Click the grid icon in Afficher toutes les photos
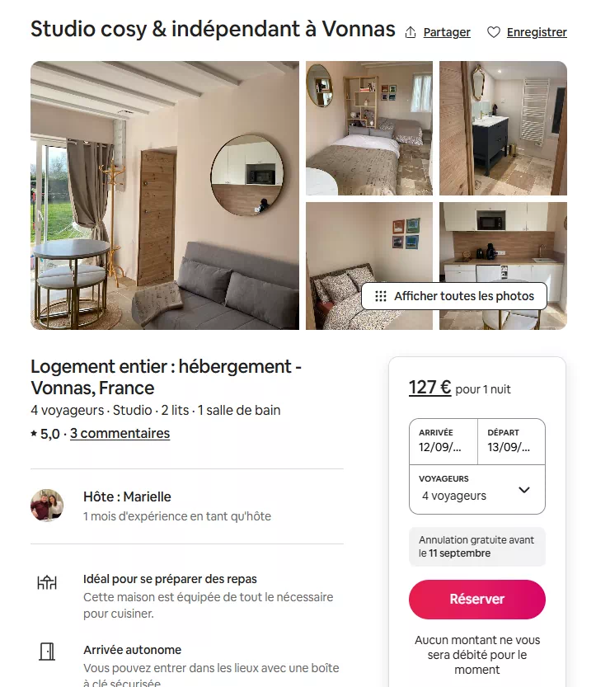The image size is (596, 687). 381,296
